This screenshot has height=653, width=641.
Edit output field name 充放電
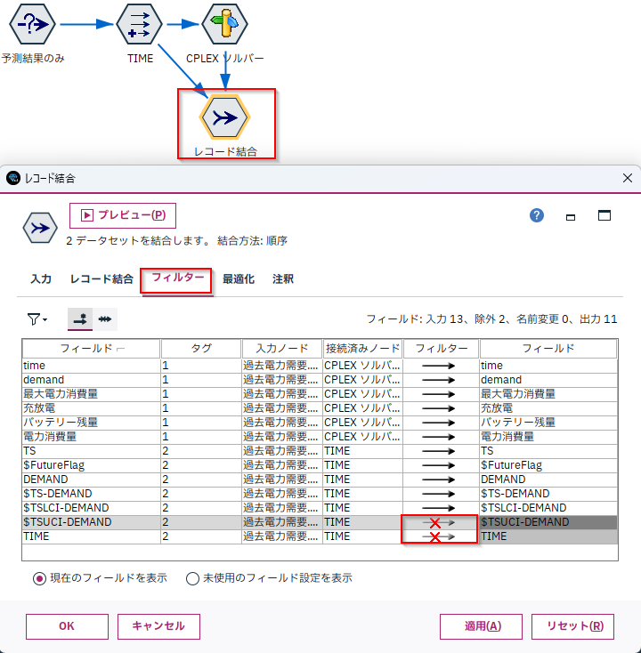(548, 408)
